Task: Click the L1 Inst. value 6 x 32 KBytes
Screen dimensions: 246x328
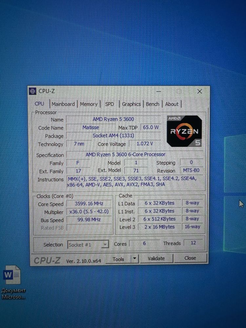Action: 159,211
